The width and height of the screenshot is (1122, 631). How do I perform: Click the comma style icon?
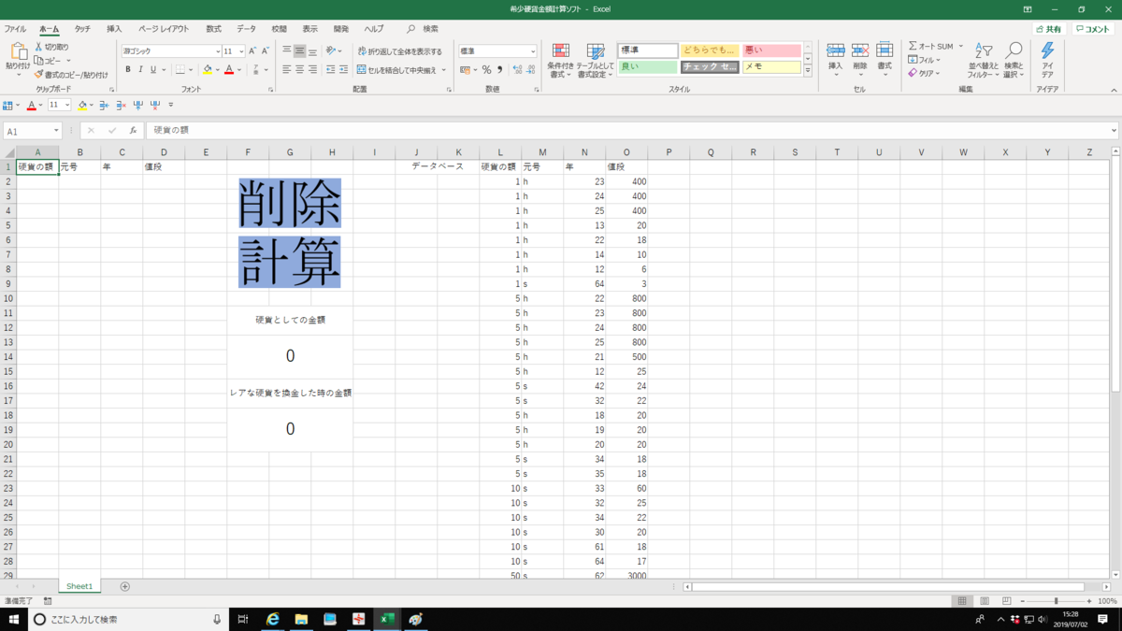pyautogui.click(x=500, y=70)
